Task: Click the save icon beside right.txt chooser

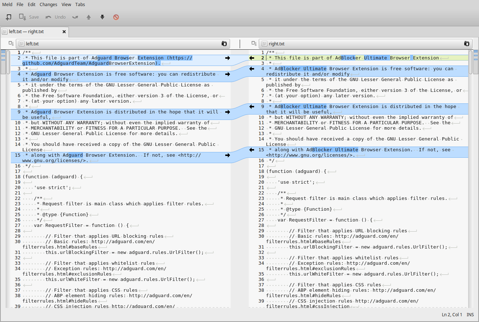Action: click(254, 44)
